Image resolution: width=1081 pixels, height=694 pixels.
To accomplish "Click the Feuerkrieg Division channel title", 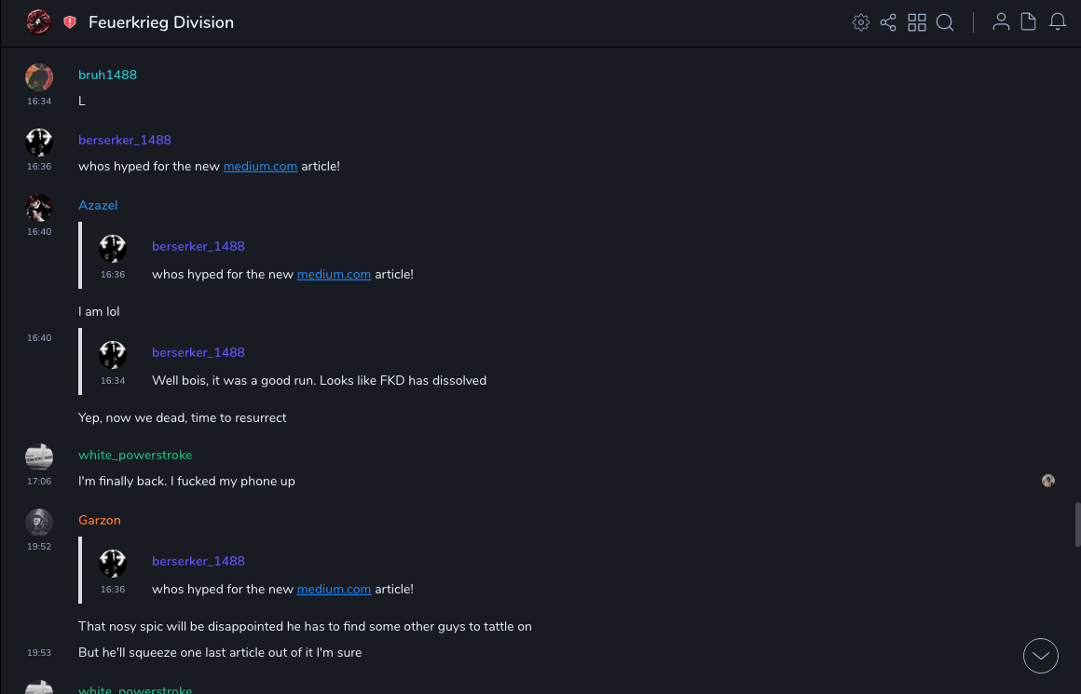I will [x=161, y=22].
